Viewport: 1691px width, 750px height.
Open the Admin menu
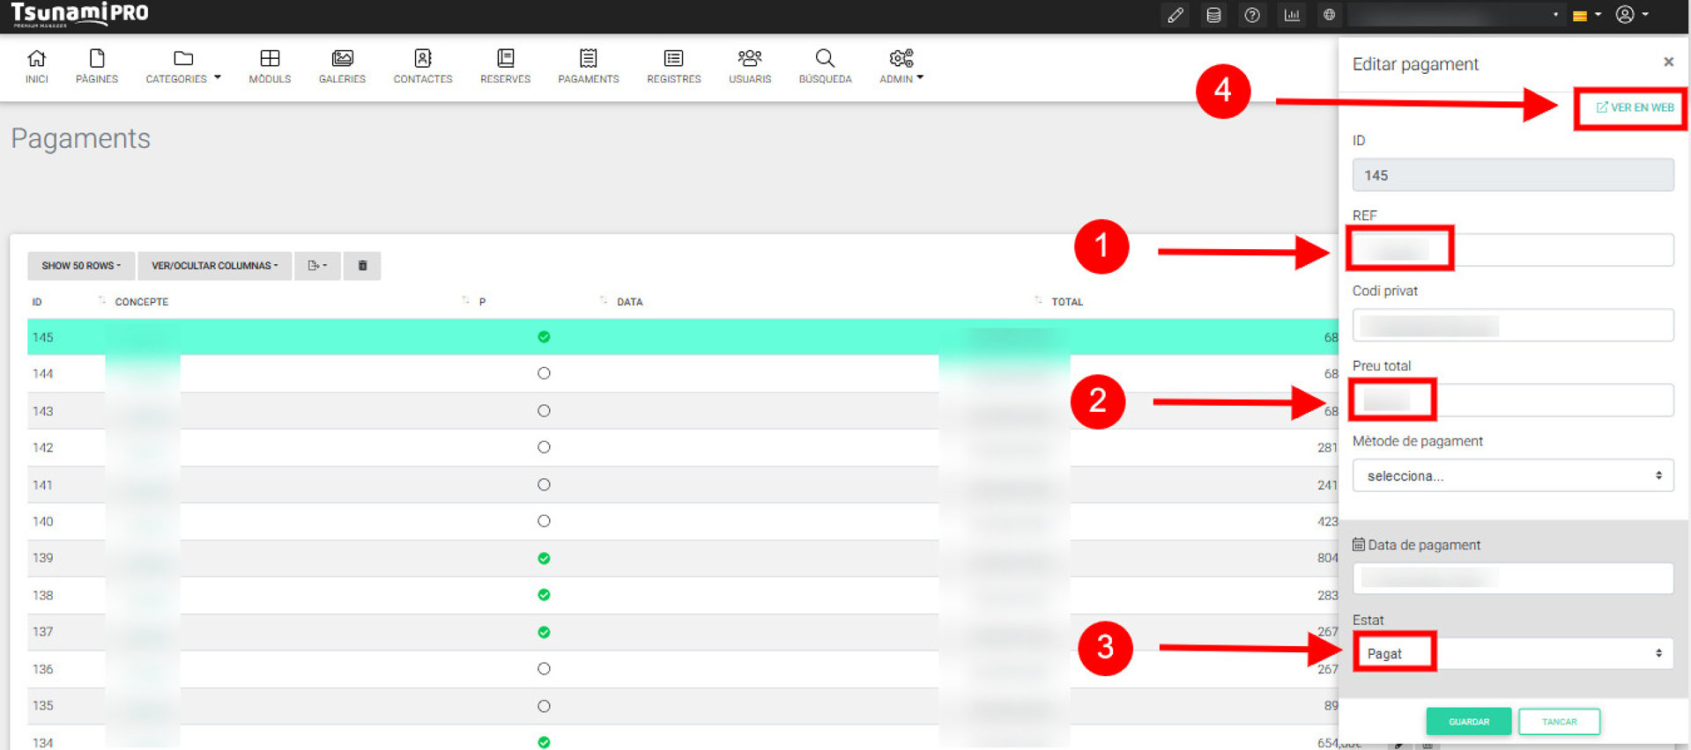click(x=901, y=66)
